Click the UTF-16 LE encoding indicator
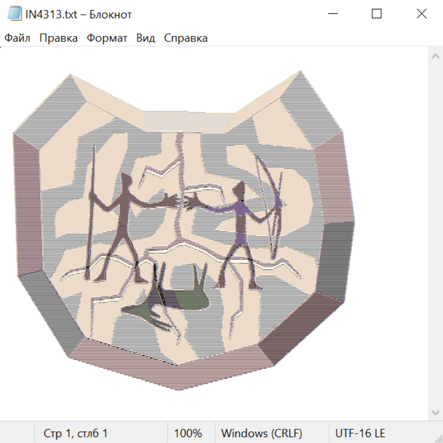Image resolution: width=443 pixels, height=443 pixels. point(360,433)
